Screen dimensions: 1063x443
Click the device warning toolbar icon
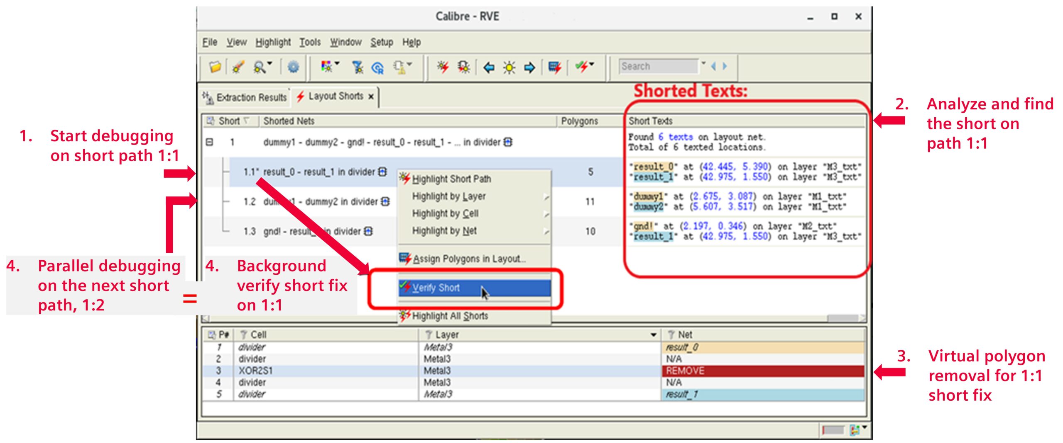click(x=399, y=67)
